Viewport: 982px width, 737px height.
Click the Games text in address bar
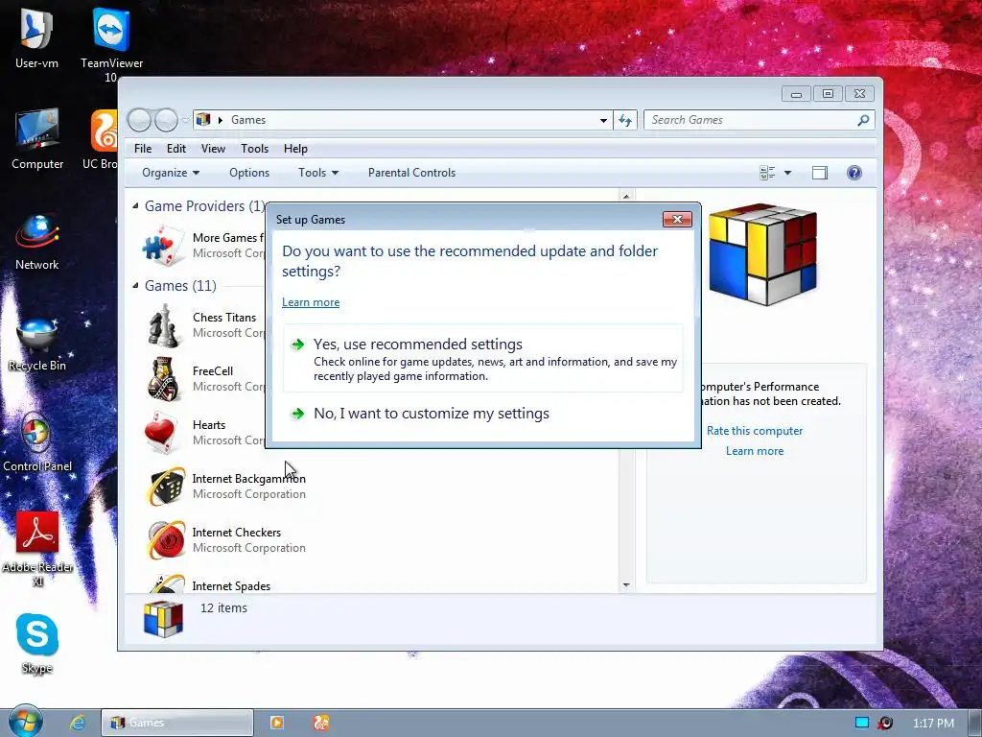[x=248, y=120]
